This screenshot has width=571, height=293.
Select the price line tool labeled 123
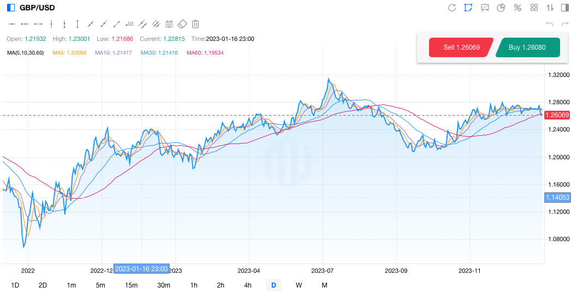(130, 24)
